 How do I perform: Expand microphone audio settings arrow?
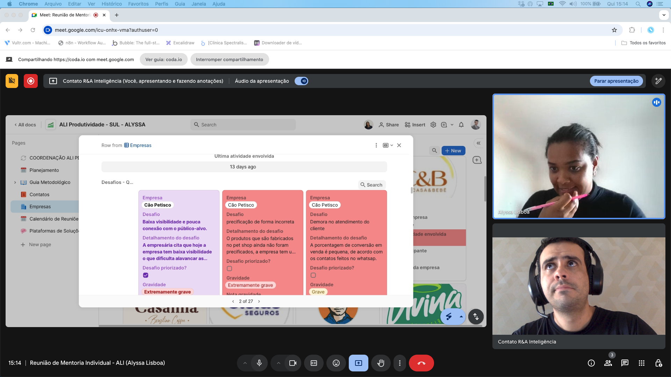click(x=245, y=363)
